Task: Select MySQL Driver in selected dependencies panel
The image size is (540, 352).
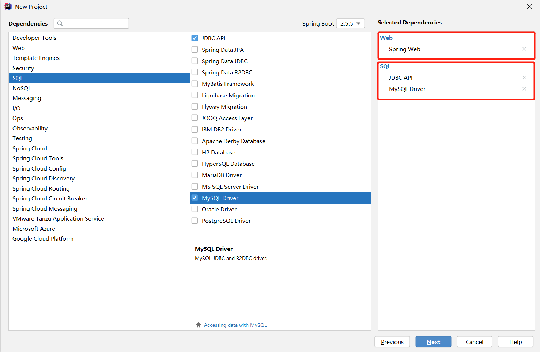Action: [407, 89]
